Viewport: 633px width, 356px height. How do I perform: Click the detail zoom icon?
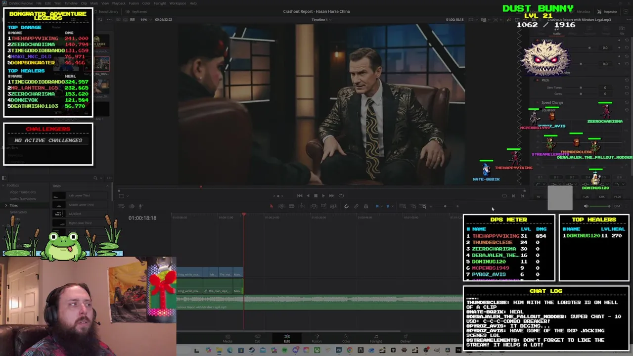point(413,206)
